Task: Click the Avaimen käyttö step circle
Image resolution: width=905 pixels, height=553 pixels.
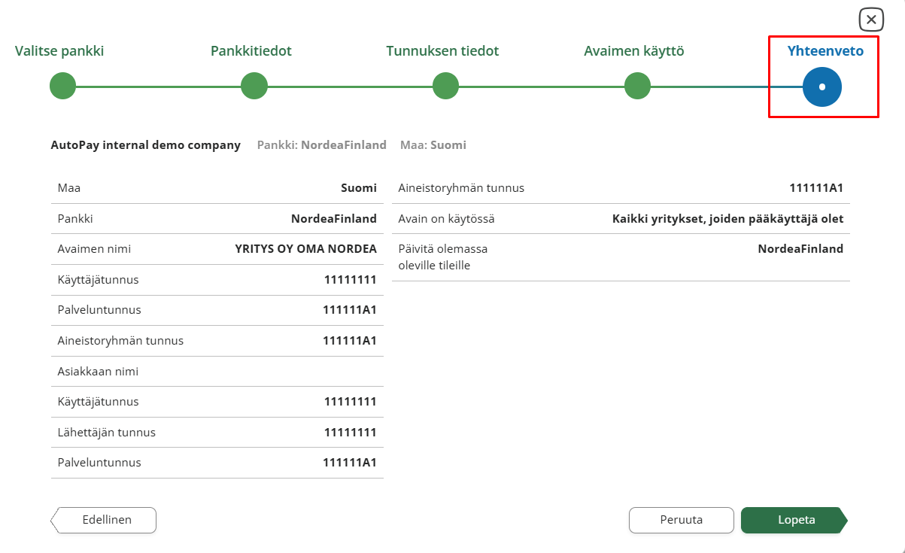Action: 637,86
